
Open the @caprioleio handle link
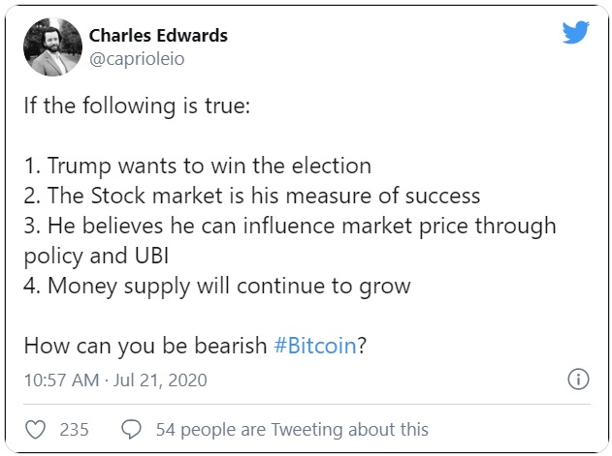[x=137, y=59]
